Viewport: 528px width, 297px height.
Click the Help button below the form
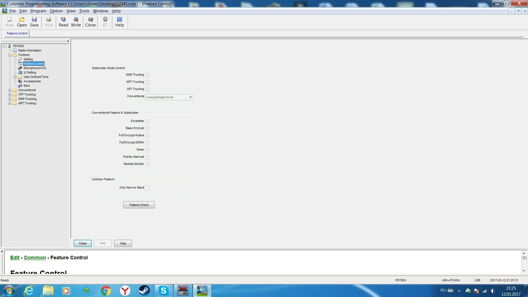pyautogui.click(x=123, y=243)
